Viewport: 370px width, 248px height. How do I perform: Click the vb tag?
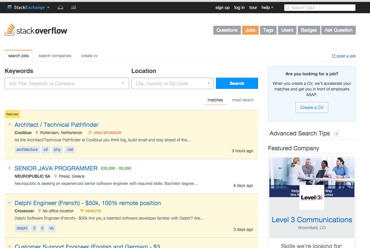tap(51, 228)
